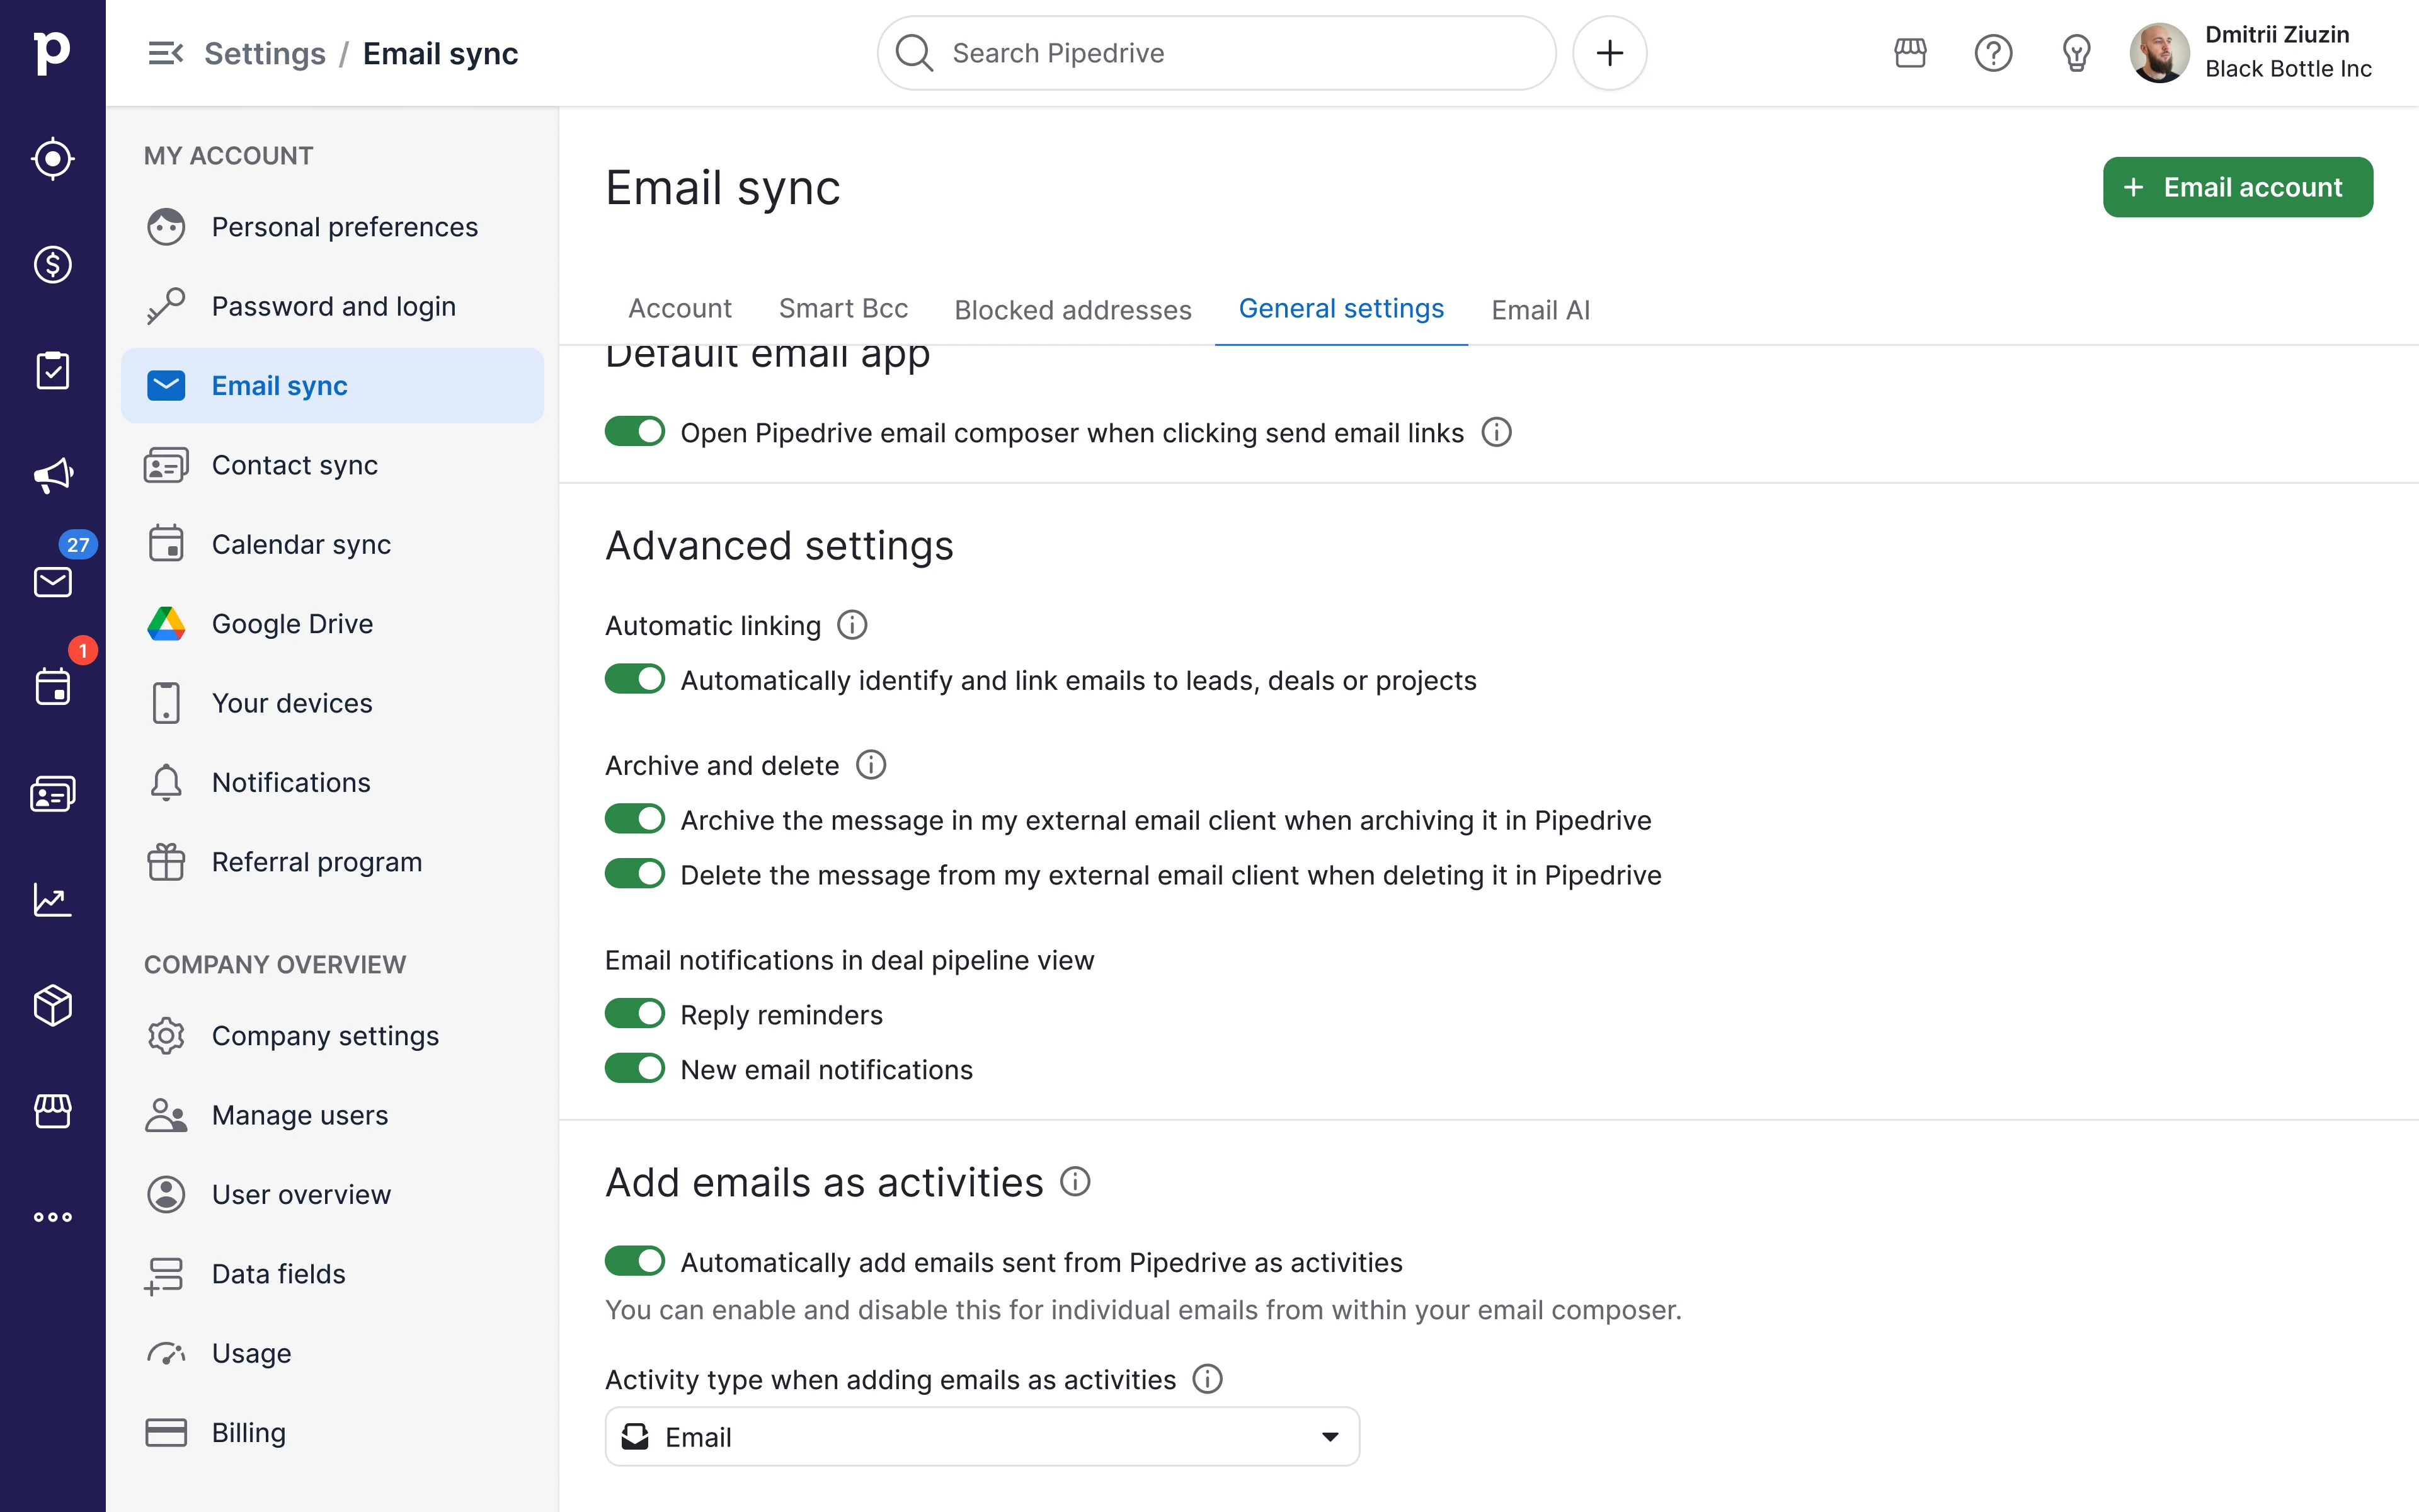Open Mail inbox icon with 27 badge

coord(52,581)
